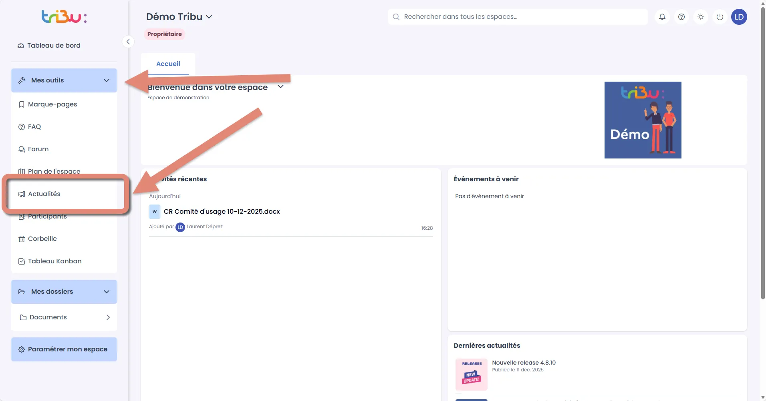Image resolution: width=766 pixels, height=401 pixels.
Task: Click the Propriétaire badge
Action: click(x=164, y=34)
